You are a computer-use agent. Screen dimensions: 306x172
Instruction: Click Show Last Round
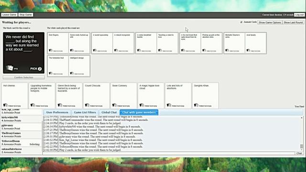click(x=293, y=22)
